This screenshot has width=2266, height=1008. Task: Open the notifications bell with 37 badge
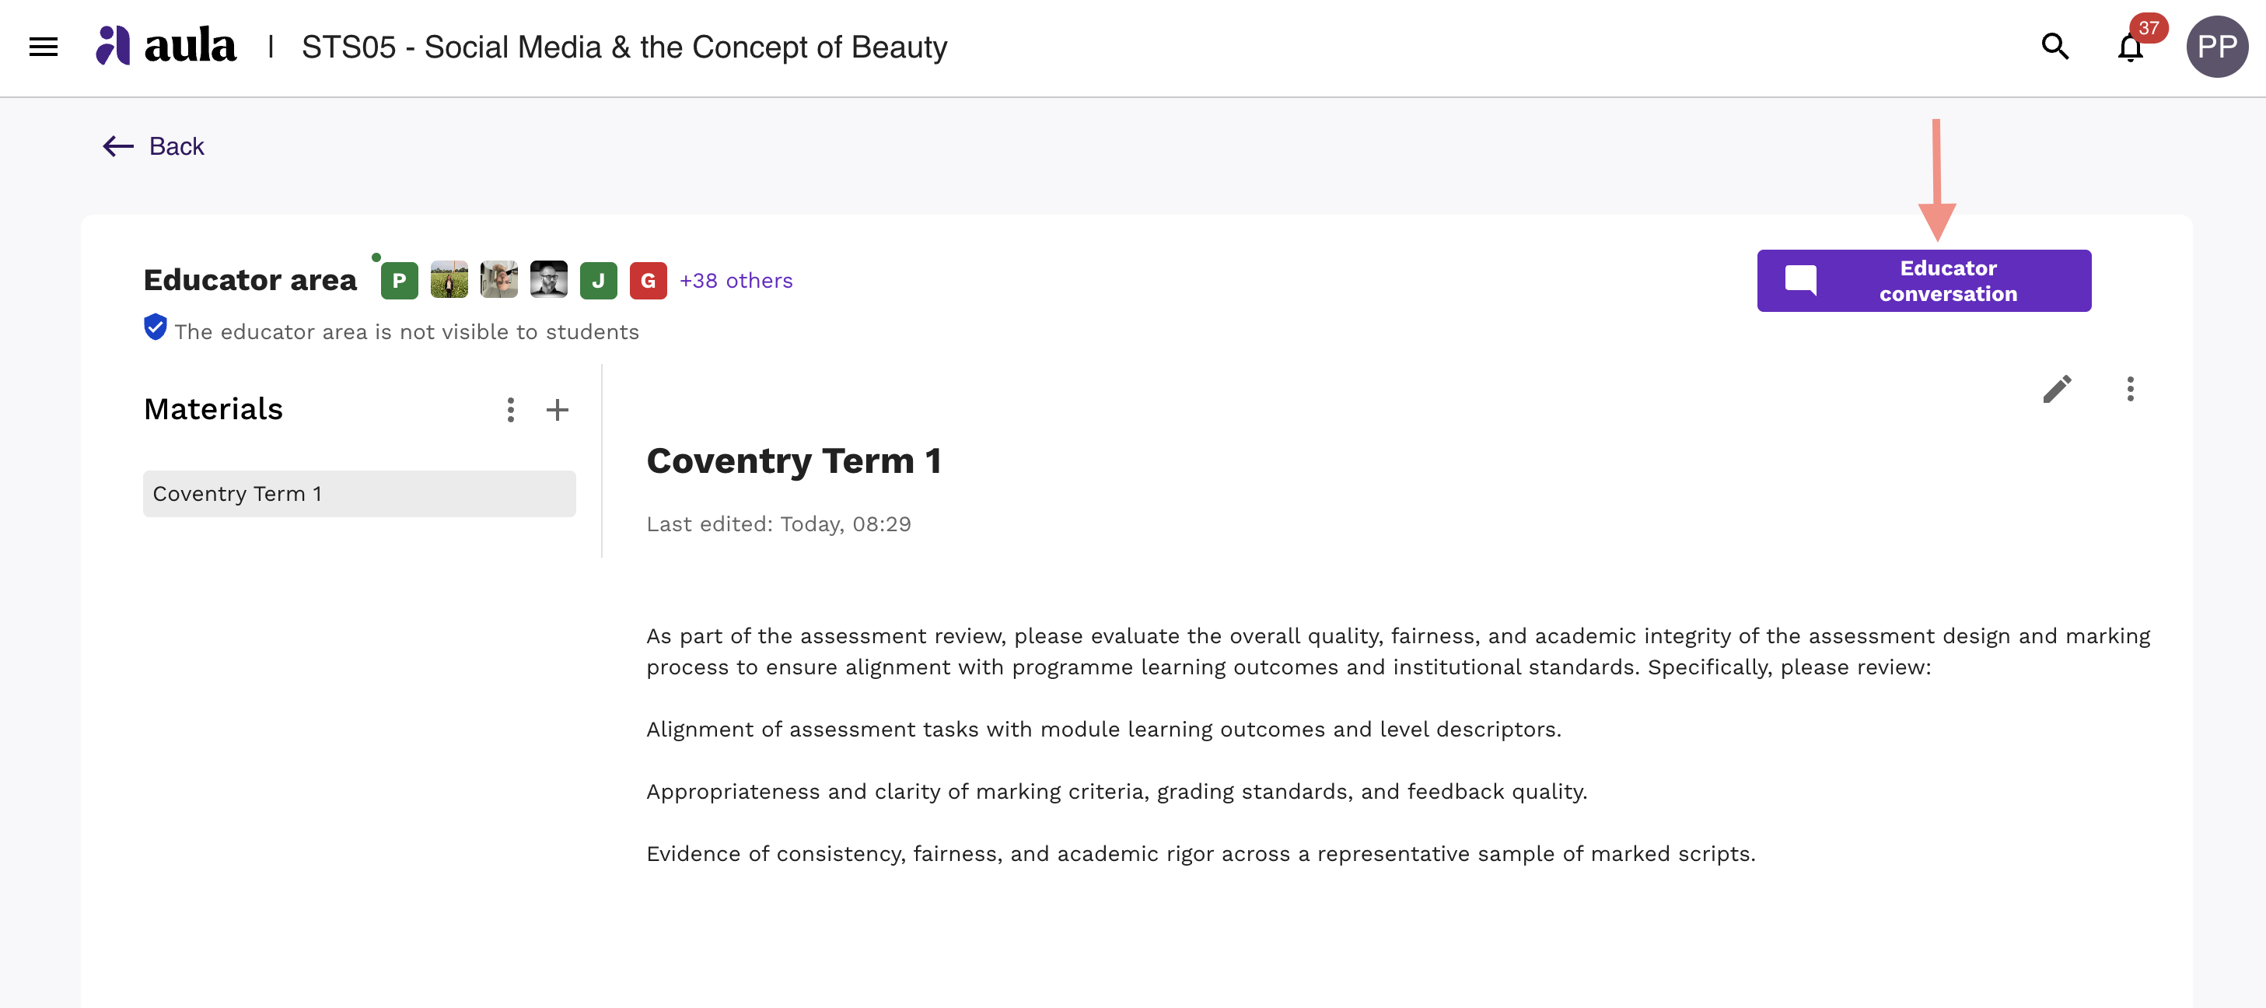point(2131,47)
